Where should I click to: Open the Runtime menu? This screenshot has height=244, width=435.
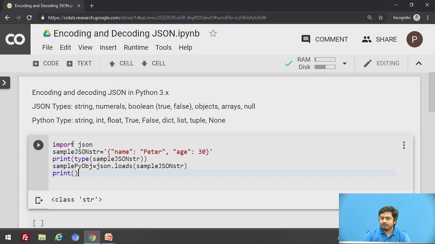tap(136, 47)
